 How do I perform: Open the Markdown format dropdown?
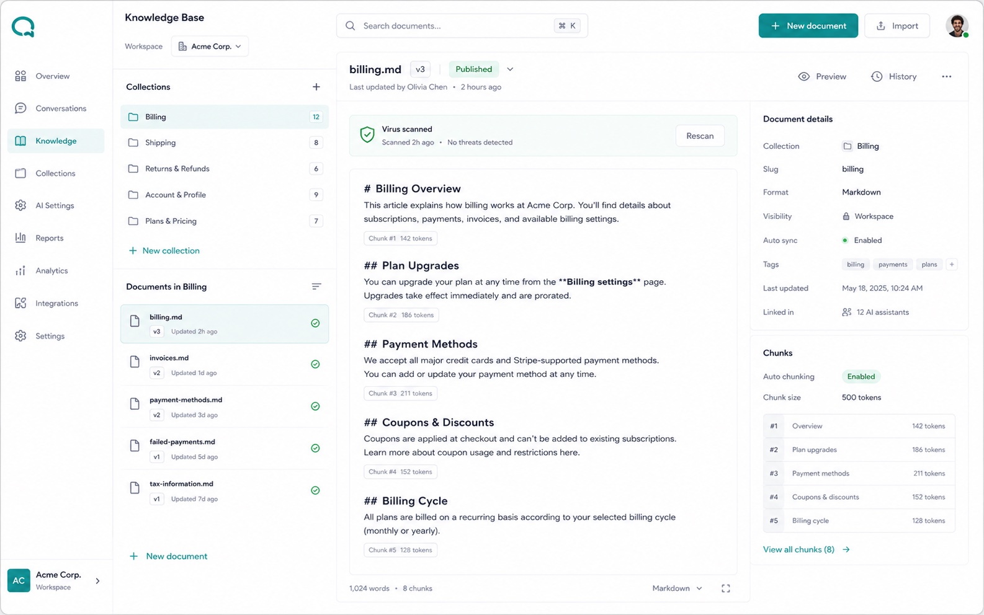pos(677,588)
